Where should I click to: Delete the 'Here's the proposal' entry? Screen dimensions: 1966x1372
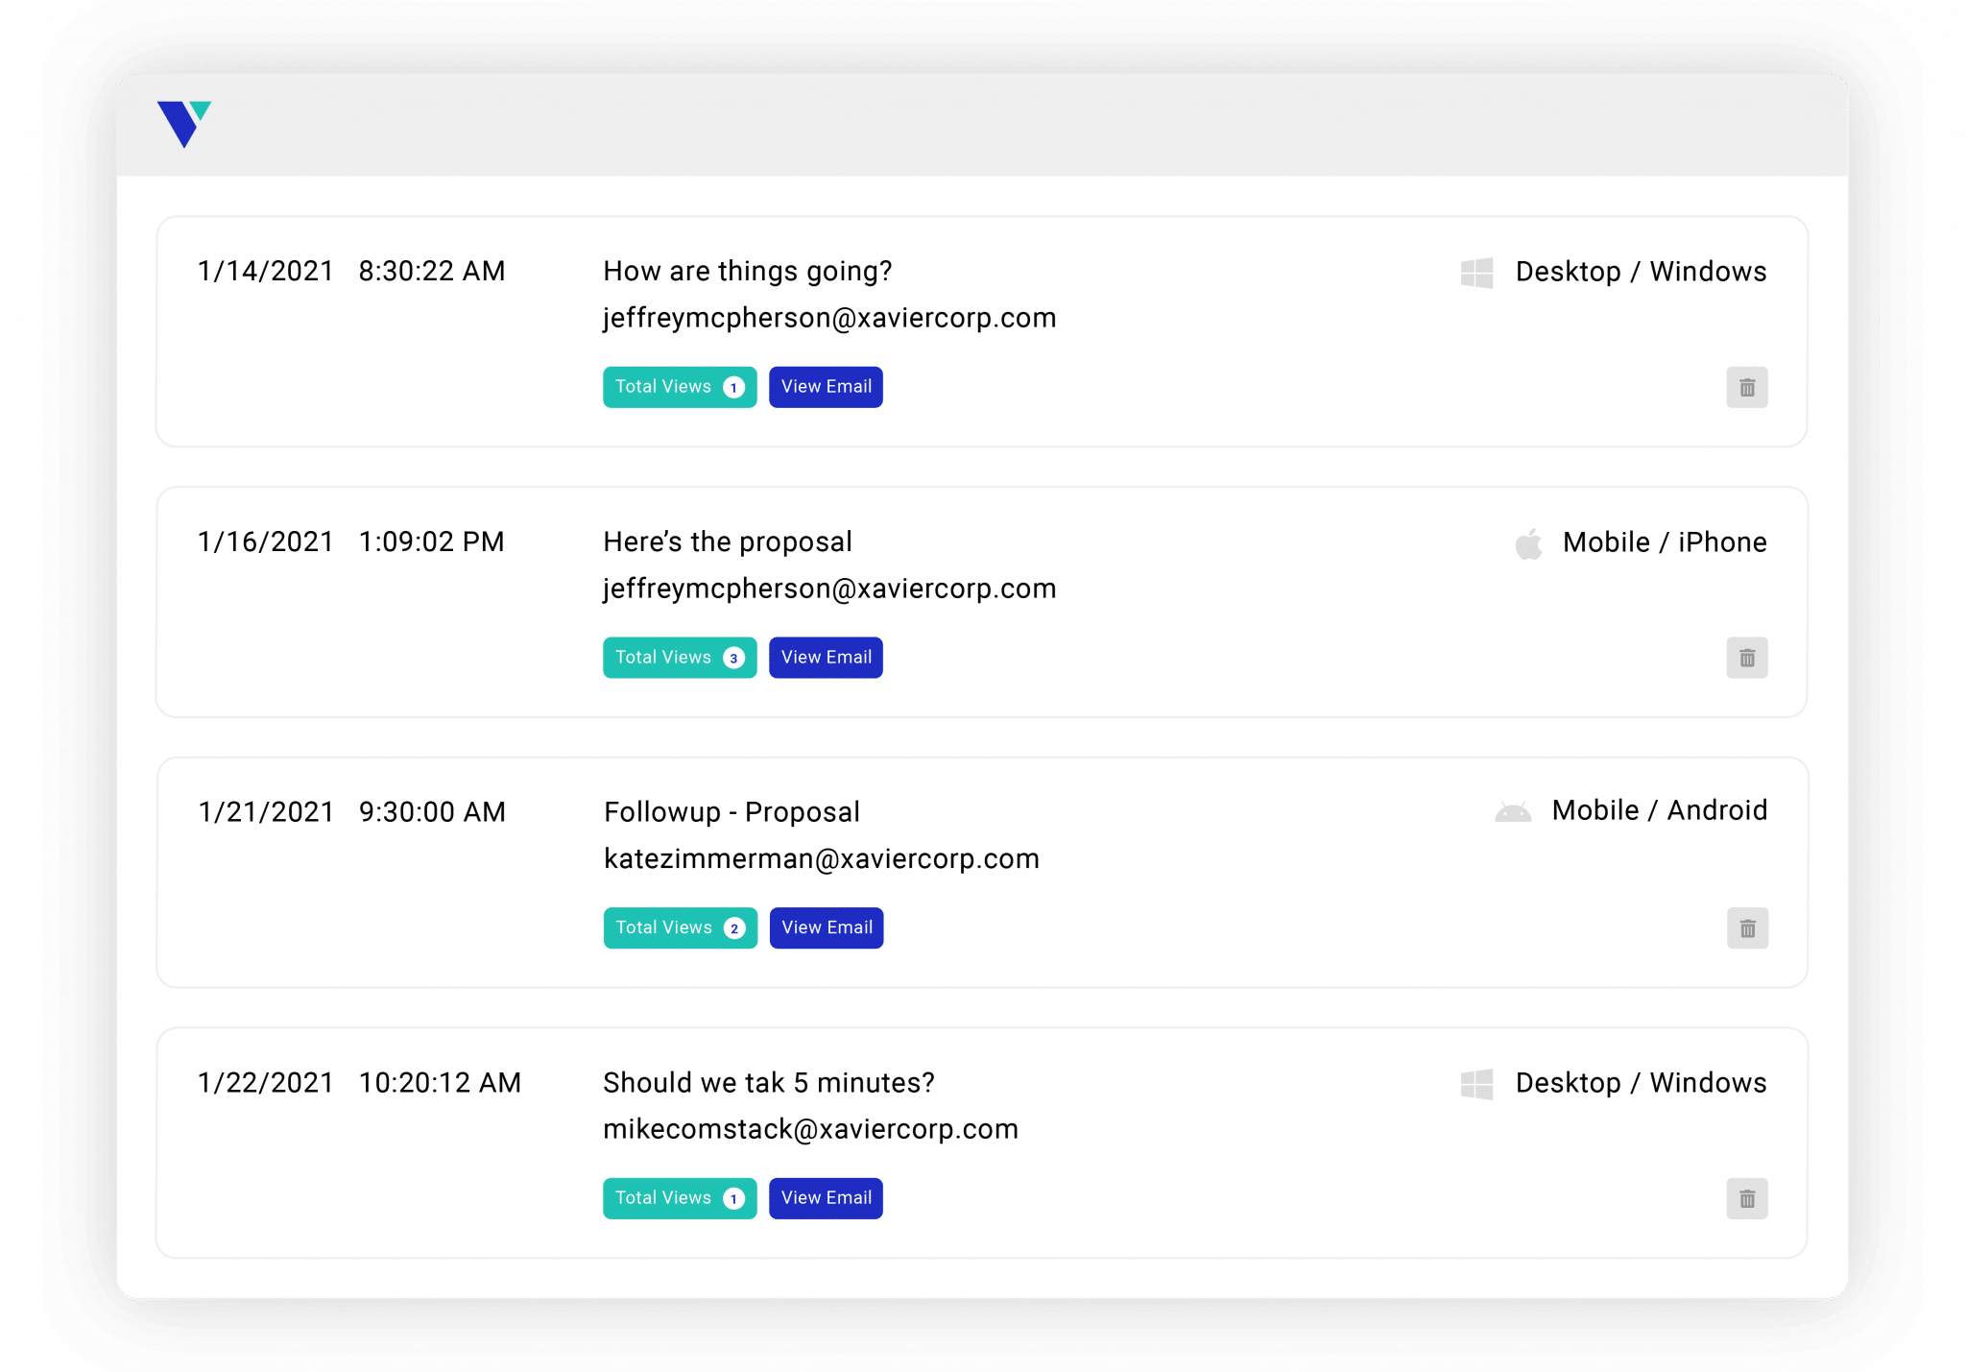(x=1746, y=658)
